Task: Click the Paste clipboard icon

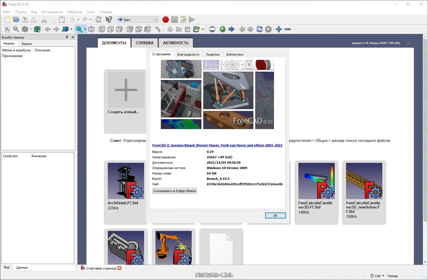Action: [62, 20]
